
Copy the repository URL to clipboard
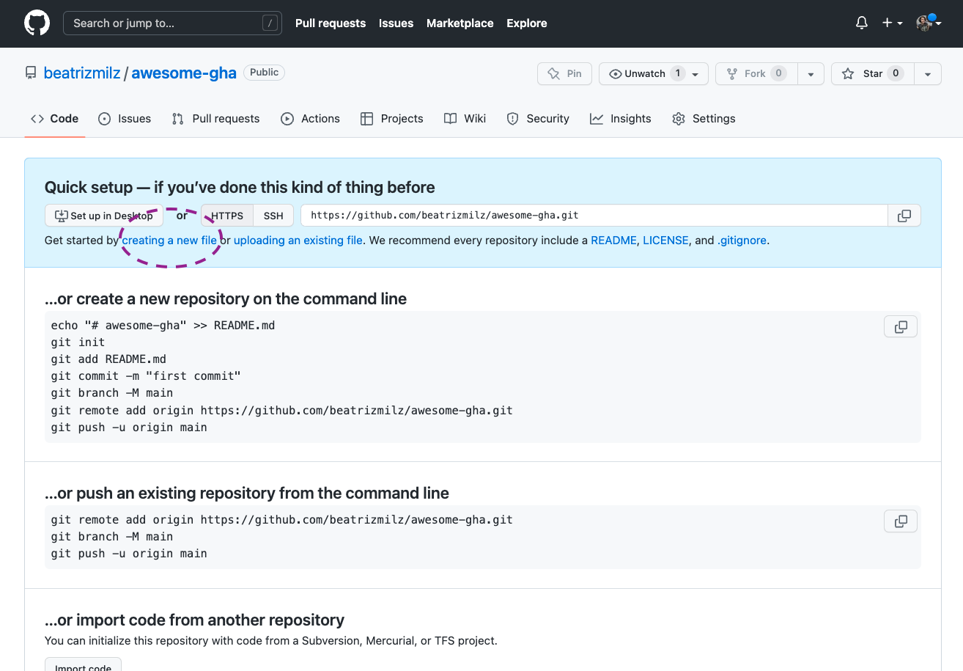[904, 216]
